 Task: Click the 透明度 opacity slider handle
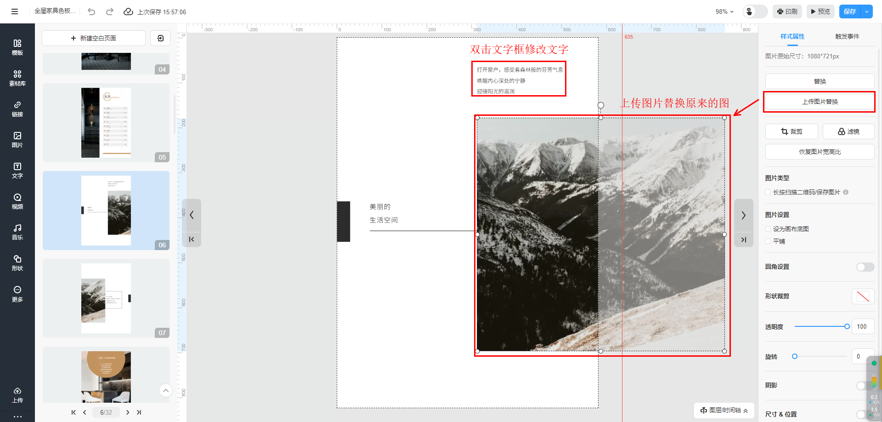pyautogui.click(x=847, y=326)
